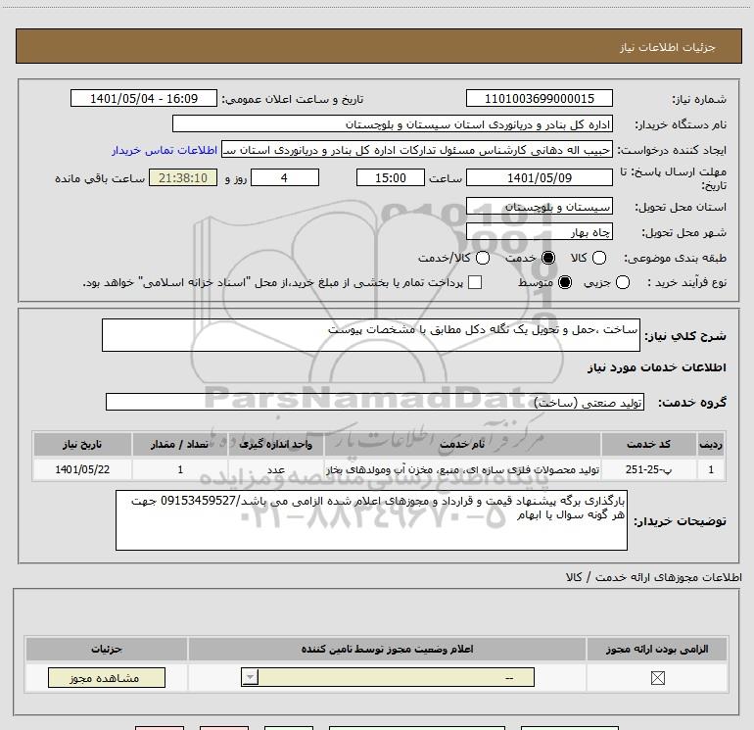This screenshot has height=730, width=754.
Task: Click service code cell پ-25-251
Action: click(648, 469)
